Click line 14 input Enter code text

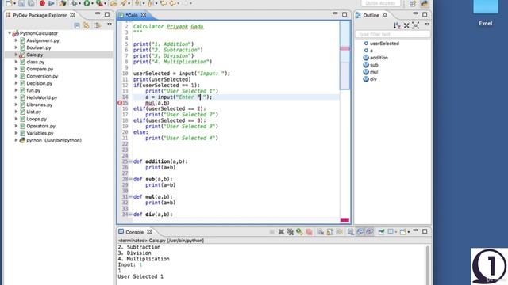[179, 97]
